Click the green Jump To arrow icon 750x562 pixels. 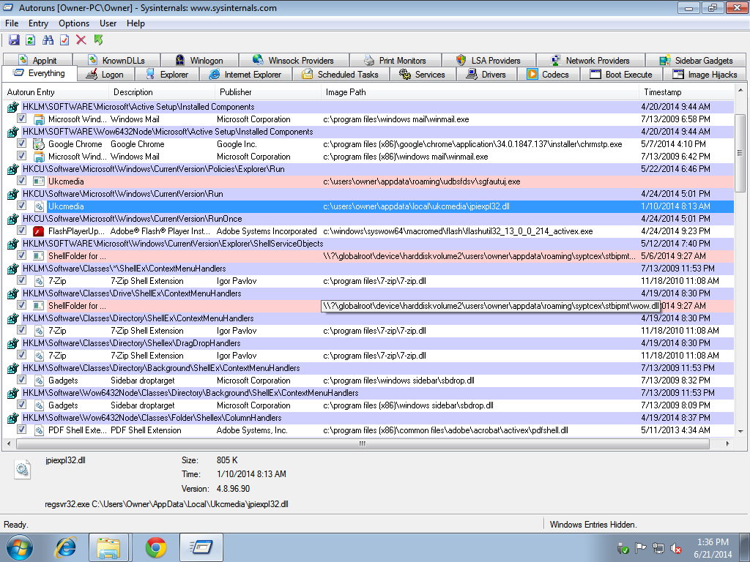coord(98,40)
